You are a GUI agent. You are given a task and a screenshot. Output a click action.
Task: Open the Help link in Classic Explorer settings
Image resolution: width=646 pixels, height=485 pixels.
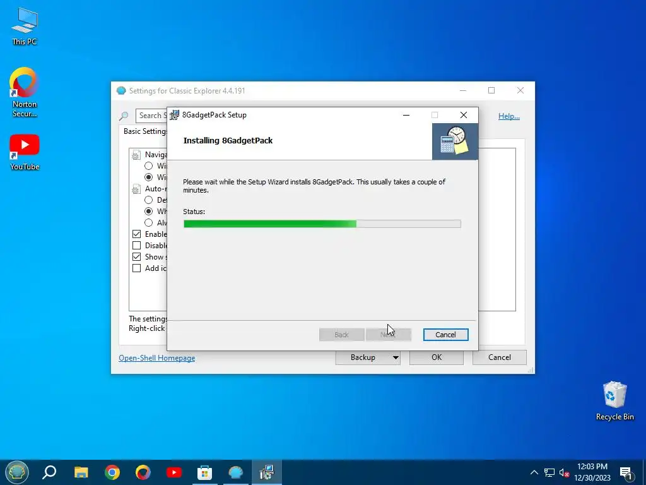(509, 116)
